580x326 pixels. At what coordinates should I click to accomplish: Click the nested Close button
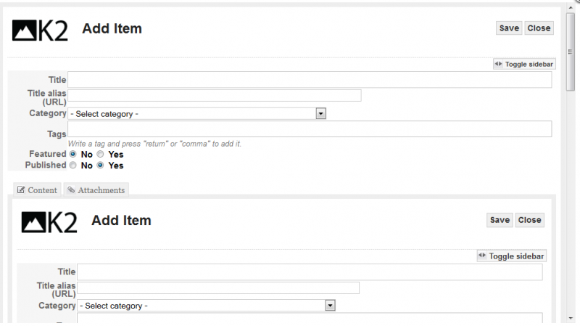529,220
